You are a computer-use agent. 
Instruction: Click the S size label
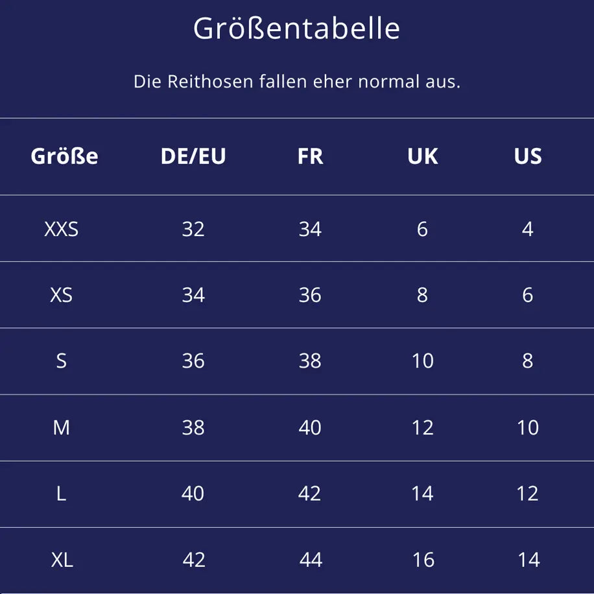click(62, 361)
